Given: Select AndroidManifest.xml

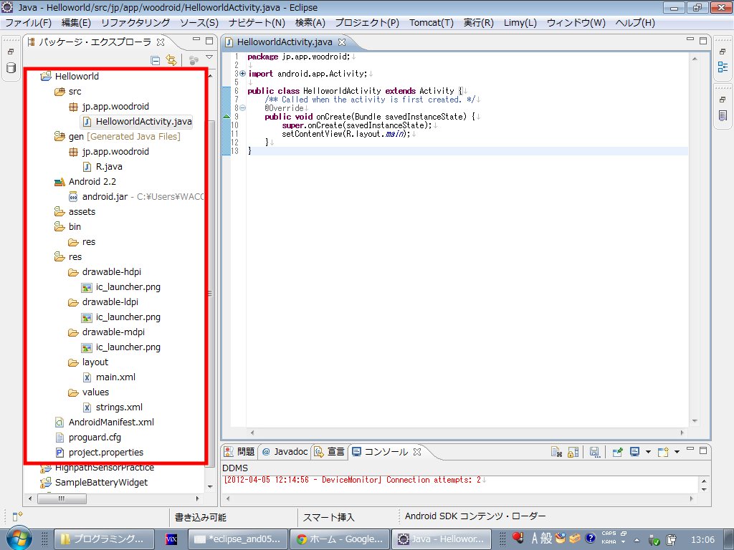Looking at the screenshot, I should pyautogui.click(x=105, y=423).
